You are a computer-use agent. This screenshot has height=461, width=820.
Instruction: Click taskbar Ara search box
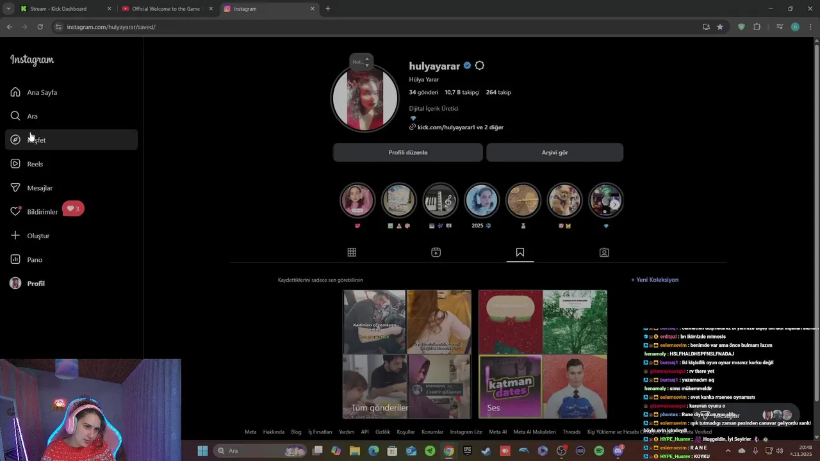(x=261, y=451)
